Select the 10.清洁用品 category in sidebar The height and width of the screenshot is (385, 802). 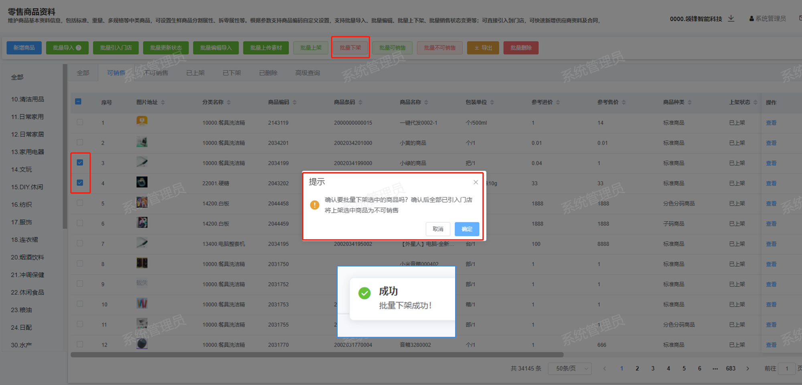point(28,99)
